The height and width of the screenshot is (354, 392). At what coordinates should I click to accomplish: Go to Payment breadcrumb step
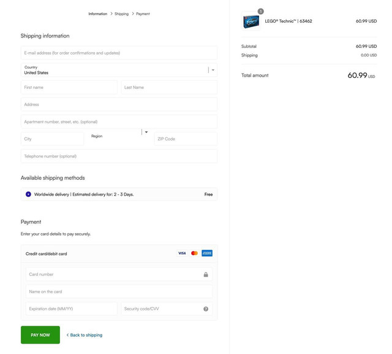point(143,13)
